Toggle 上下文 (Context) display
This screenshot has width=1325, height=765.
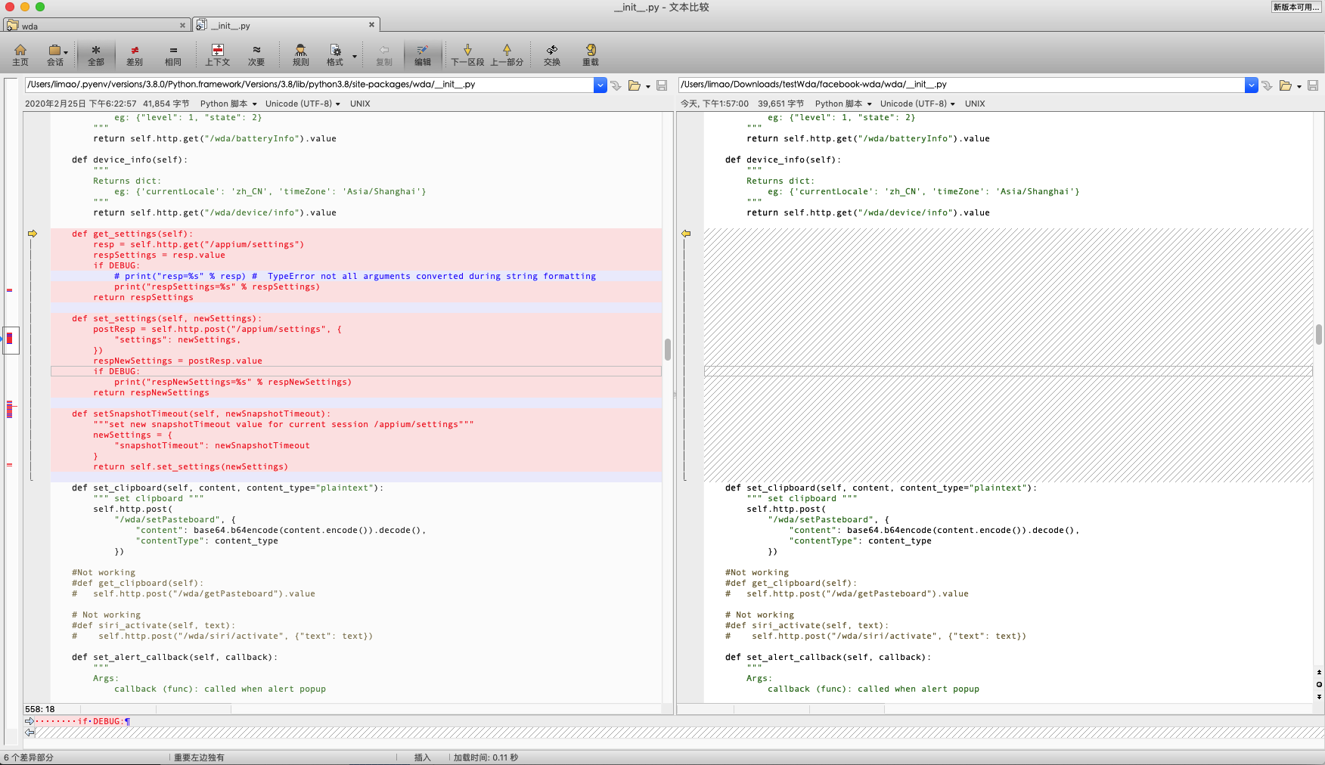[x=218, y=55]
